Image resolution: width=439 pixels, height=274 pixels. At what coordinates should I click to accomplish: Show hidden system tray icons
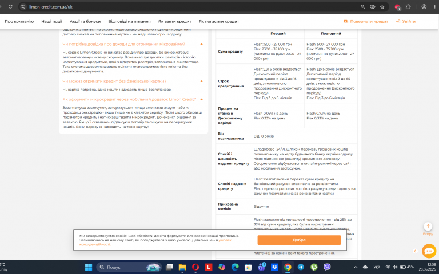coord(356,267)
